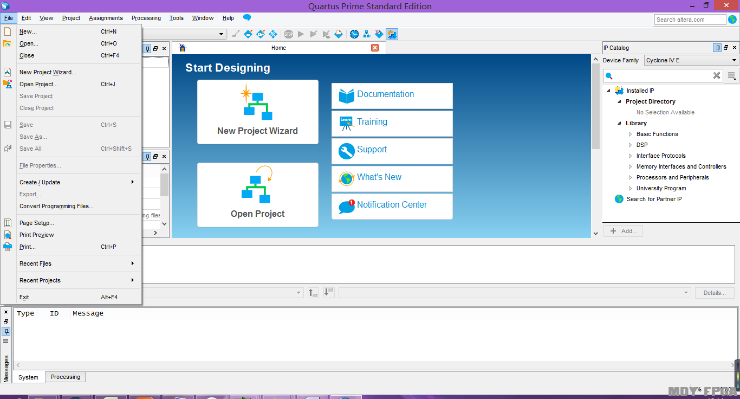The width and height of the screenshot is (740, 399).
Task: Click the Home tab house icon
Action: [183, 48]
